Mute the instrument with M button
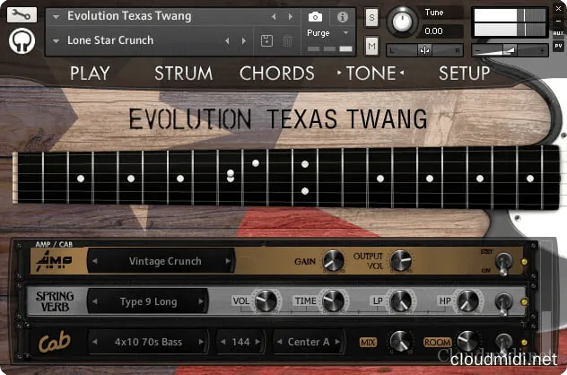The height and width of the screenshot is (375, 567). (x=372, y=46)
